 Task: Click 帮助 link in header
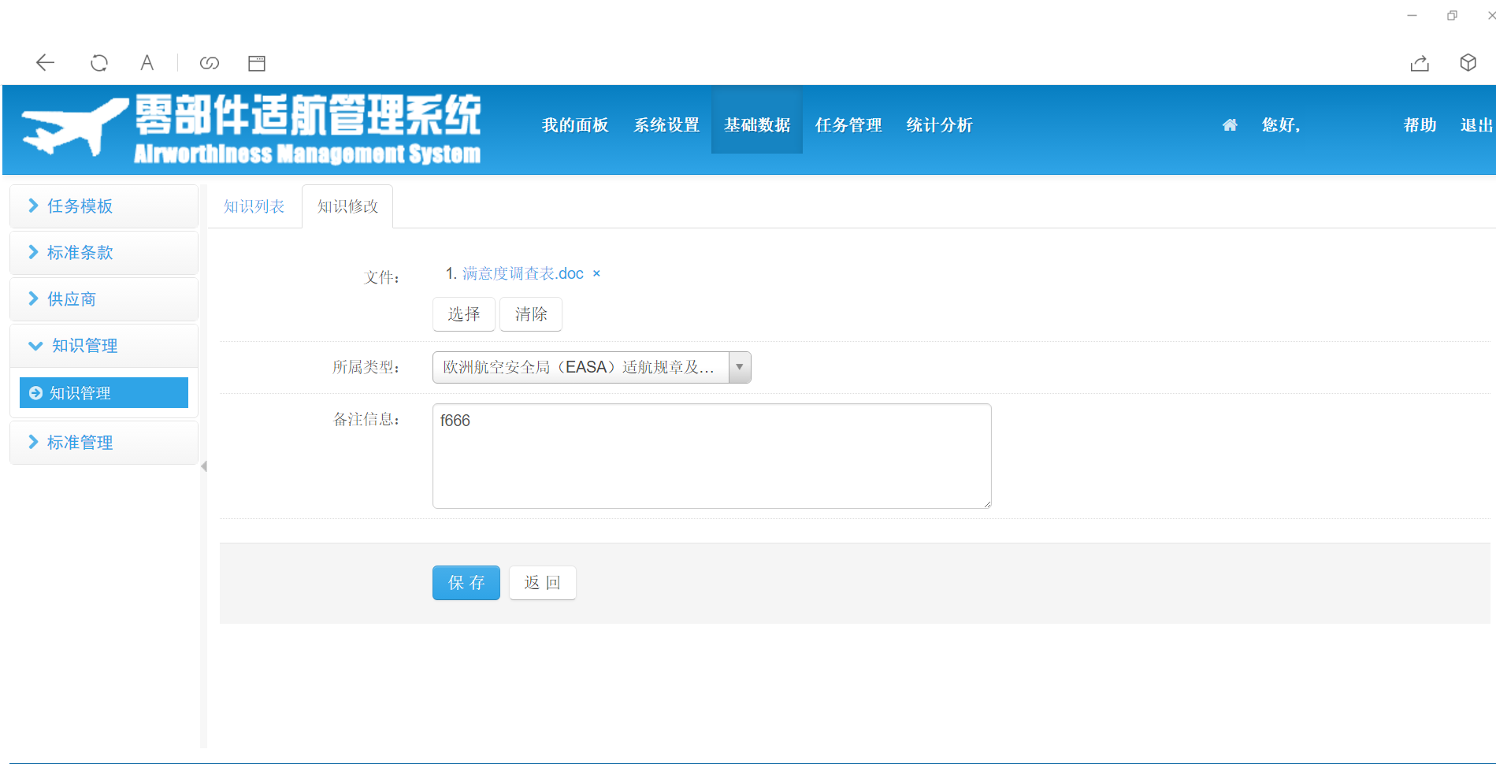click(1420, 125)
